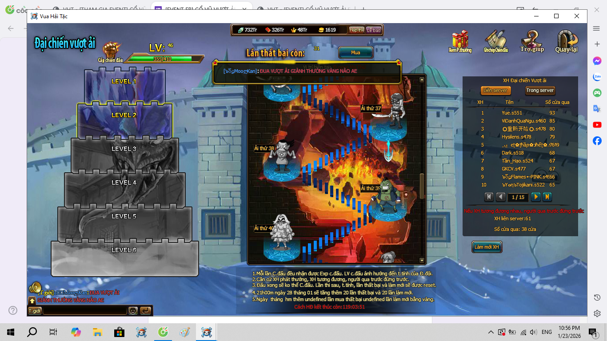607x341 pixels.
Task: Send the chat message with the enter-arrow button
Action: [x=145, y=311]
